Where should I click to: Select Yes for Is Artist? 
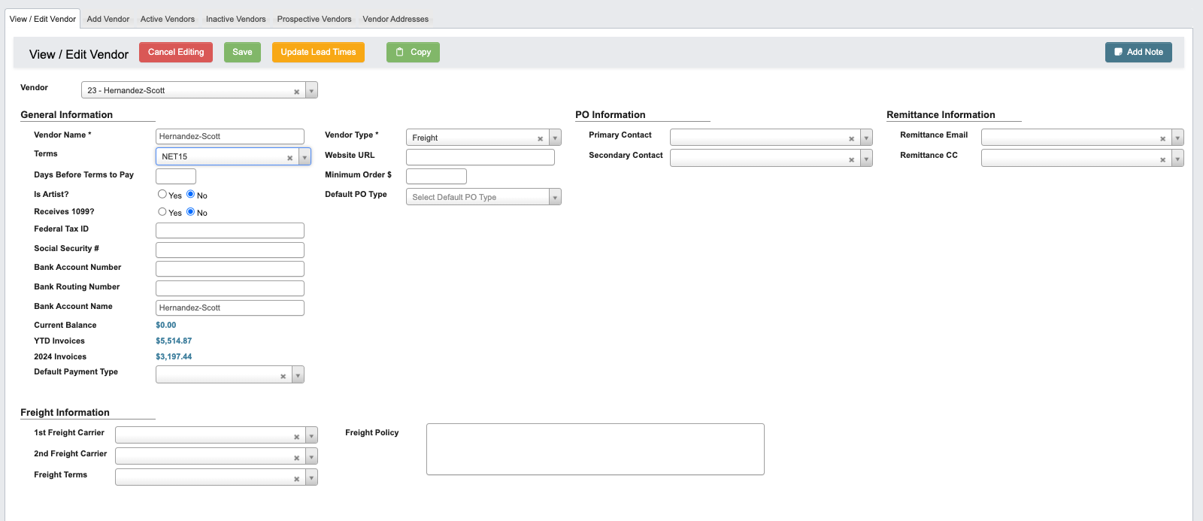point(162,194)
